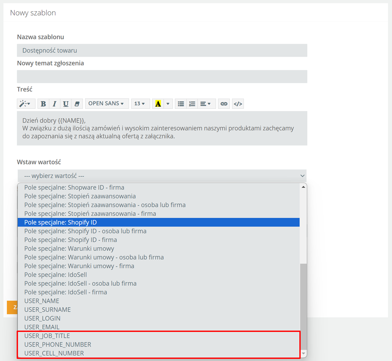Image resolution: width=392 pixels, height=361 pixels.
Task: Select 'Pole specjalne: Shopware ID - firma'
Action: [159, 187]
